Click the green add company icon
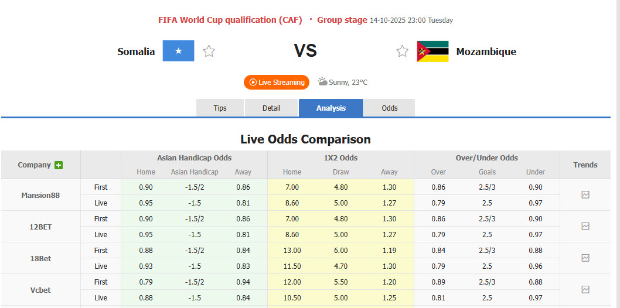 click(59, 165)
